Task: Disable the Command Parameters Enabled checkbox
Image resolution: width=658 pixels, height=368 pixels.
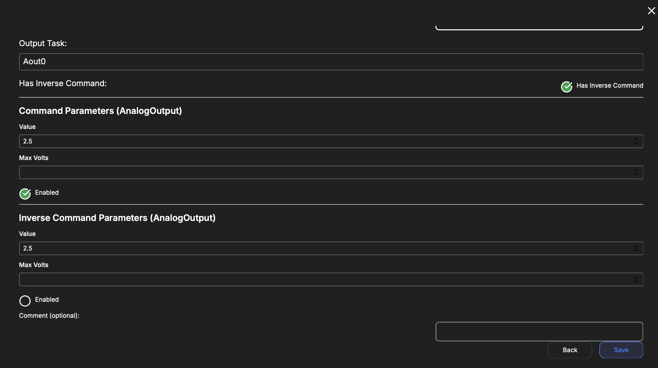Action: (x=25, y=194)
